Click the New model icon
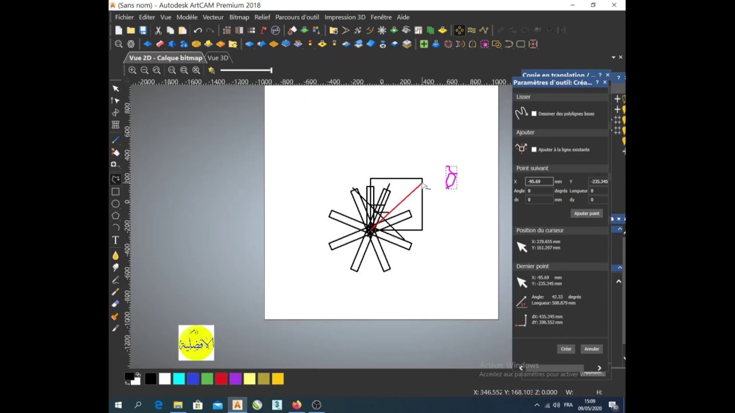The image size is (735, 413). [118, 30]
